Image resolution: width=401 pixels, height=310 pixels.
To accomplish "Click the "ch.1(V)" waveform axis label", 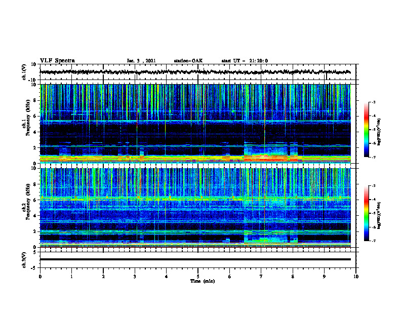I will [x=24, y=72].
